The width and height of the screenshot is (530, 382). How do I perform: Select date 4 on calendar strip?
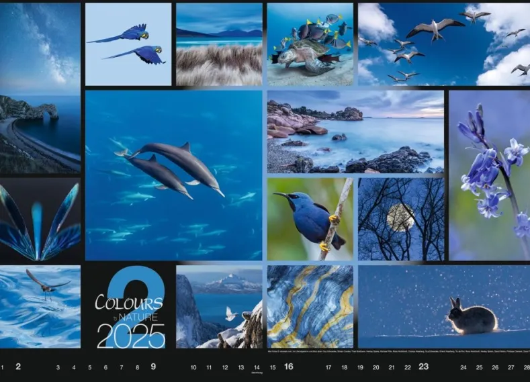click(74, 367)
